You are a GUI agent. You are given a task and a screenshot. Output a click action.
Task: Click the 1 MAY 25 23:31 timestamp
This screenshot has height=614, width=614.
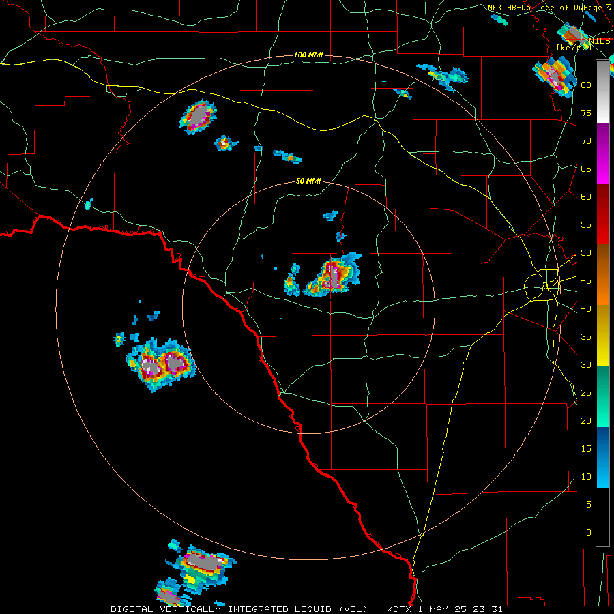[x=460, y=609]
